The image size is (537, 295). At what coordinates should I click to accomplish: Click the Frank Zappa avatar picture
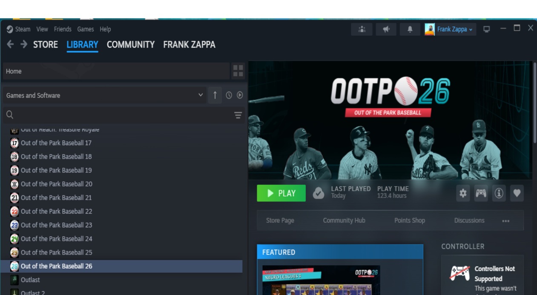[430, 29]
